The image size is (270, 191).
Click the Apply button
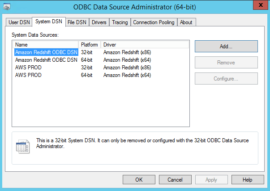click(x=211, y=180)
